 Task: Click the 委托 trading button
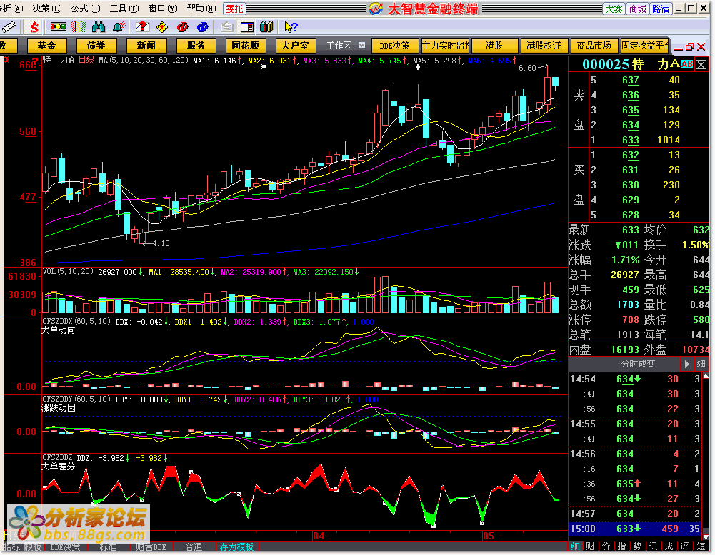point(235,9)
